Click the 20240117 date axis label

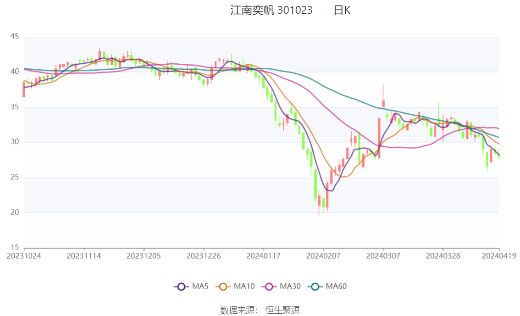point(263,256)
